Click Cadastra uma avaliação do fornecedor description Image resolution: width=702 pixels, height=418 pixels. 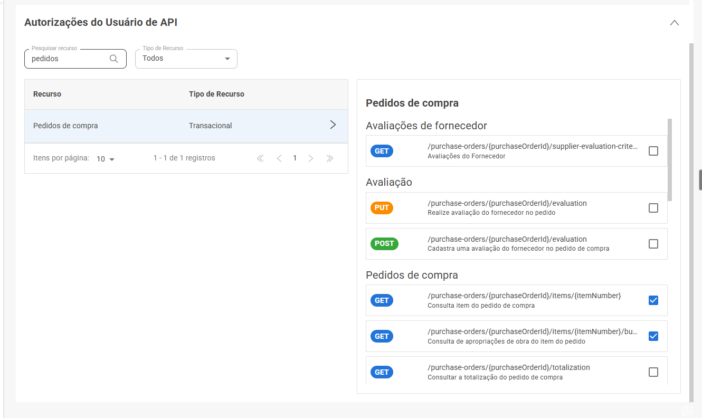(x=518, y=249)
